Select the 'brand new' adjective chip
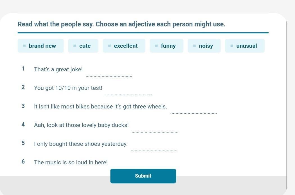Screen dimensions: 295x195 42,46
